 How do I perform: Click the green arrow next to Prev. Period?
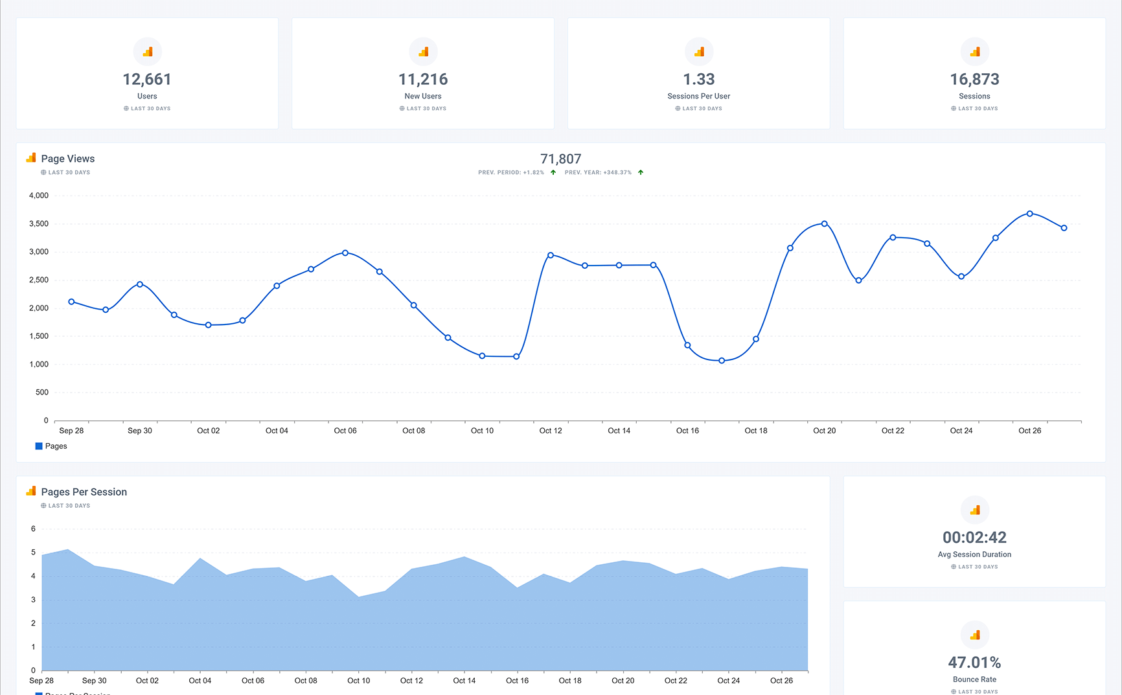point(553,172)
